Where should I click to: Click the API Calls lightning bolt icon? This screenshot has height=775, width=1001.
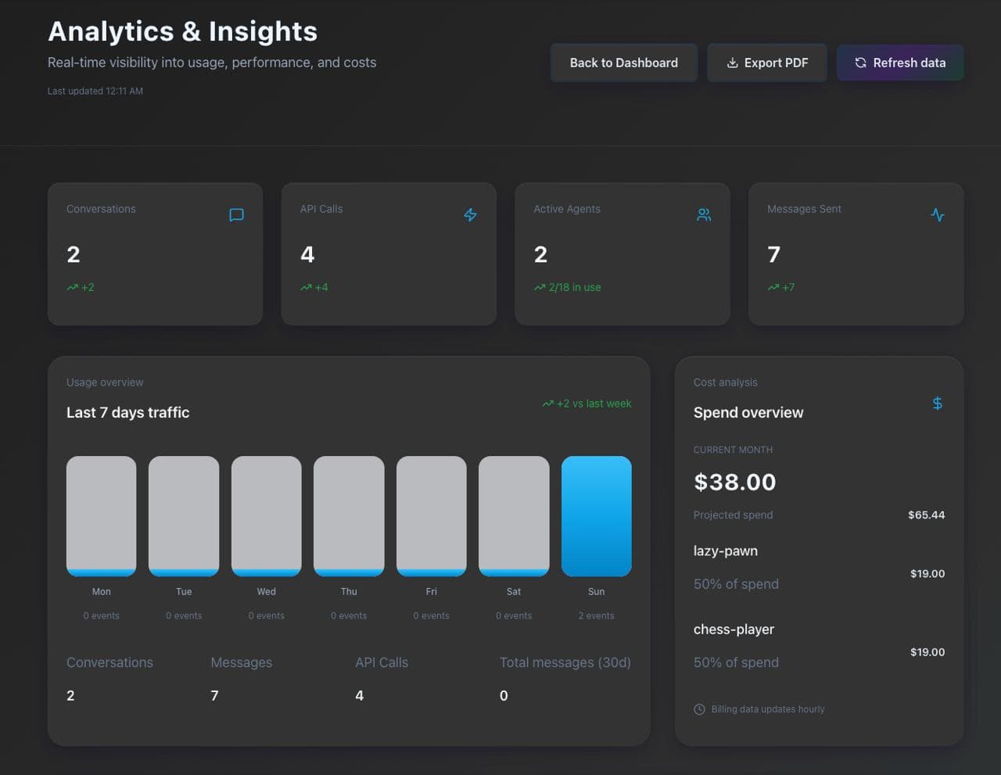pyautogui.click(x=470, y=215)
